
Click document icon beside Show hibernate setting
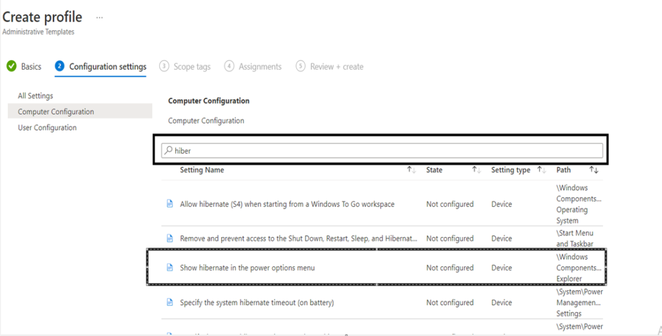tap(170, 268)
